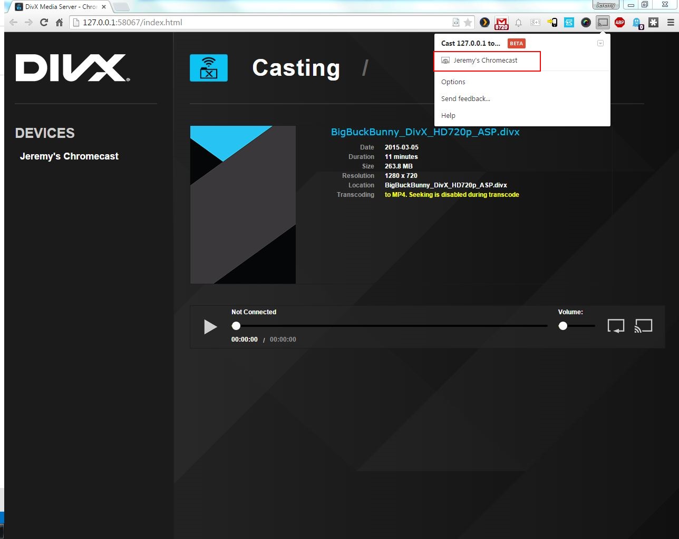Click Send feedback in the cast menu

(x=465, y=98)
